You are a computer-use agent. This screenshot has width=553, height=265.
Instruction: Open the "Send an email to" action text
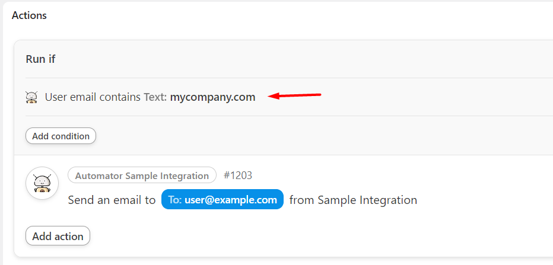(x=112, y=200)
